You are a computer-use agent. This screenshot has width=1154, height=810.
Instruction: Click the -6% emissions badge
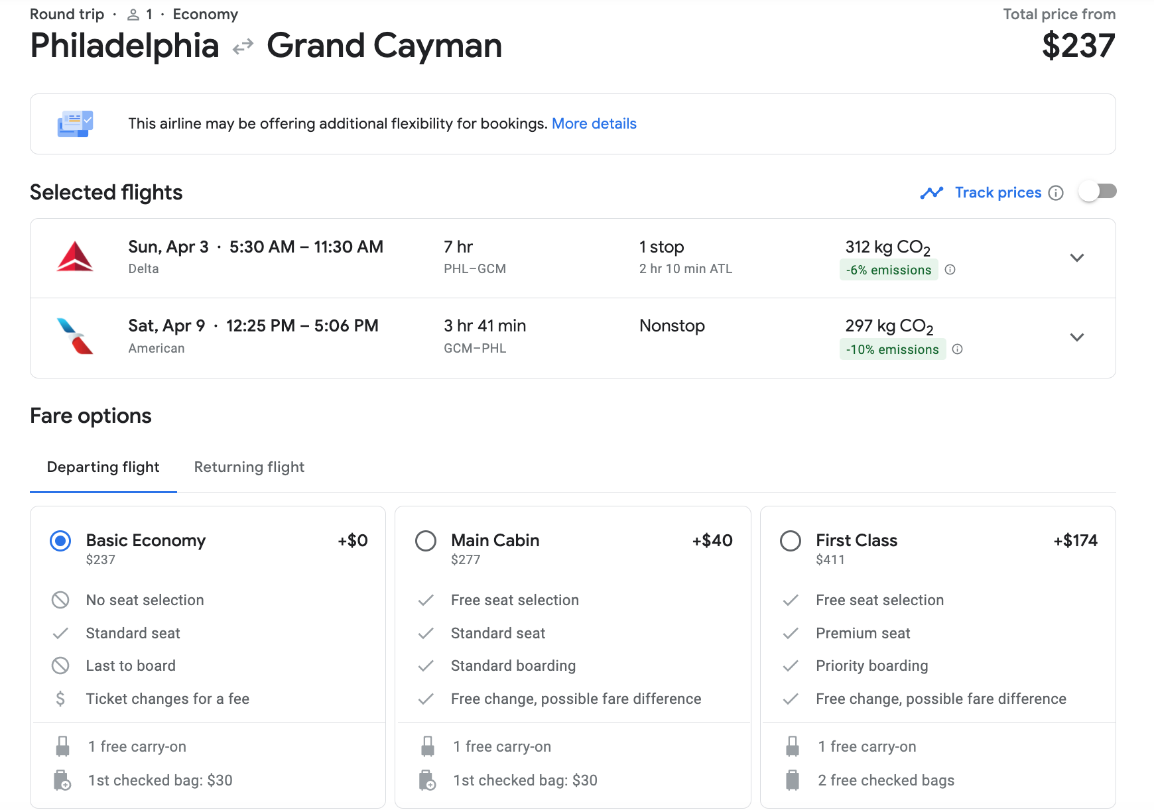coord(888,270)
